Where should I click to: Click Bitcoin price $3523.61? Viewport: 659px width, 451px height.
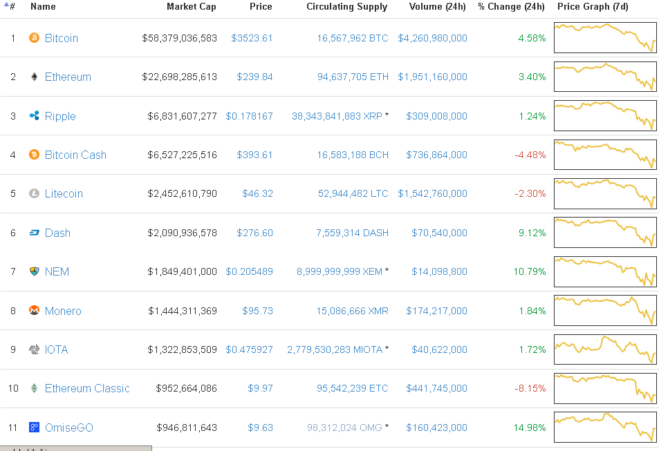pos(252,38)
